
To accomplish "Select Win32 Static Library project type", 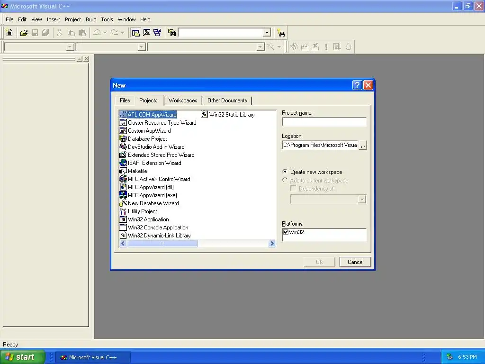I will (x=228, y=115).
